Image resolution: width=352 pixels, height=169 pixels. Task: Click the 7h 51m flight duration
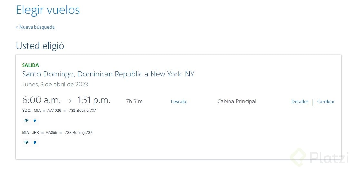point(134,102)
